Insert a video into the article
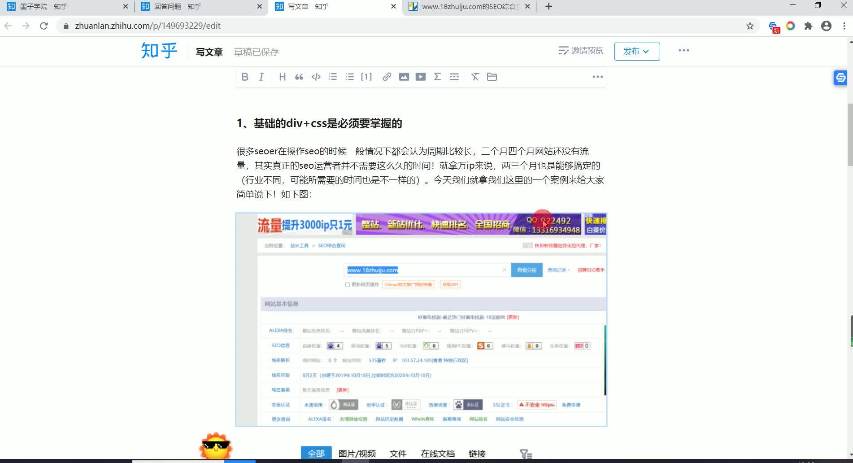Viewport: 853px width, 463px height. 421,77
